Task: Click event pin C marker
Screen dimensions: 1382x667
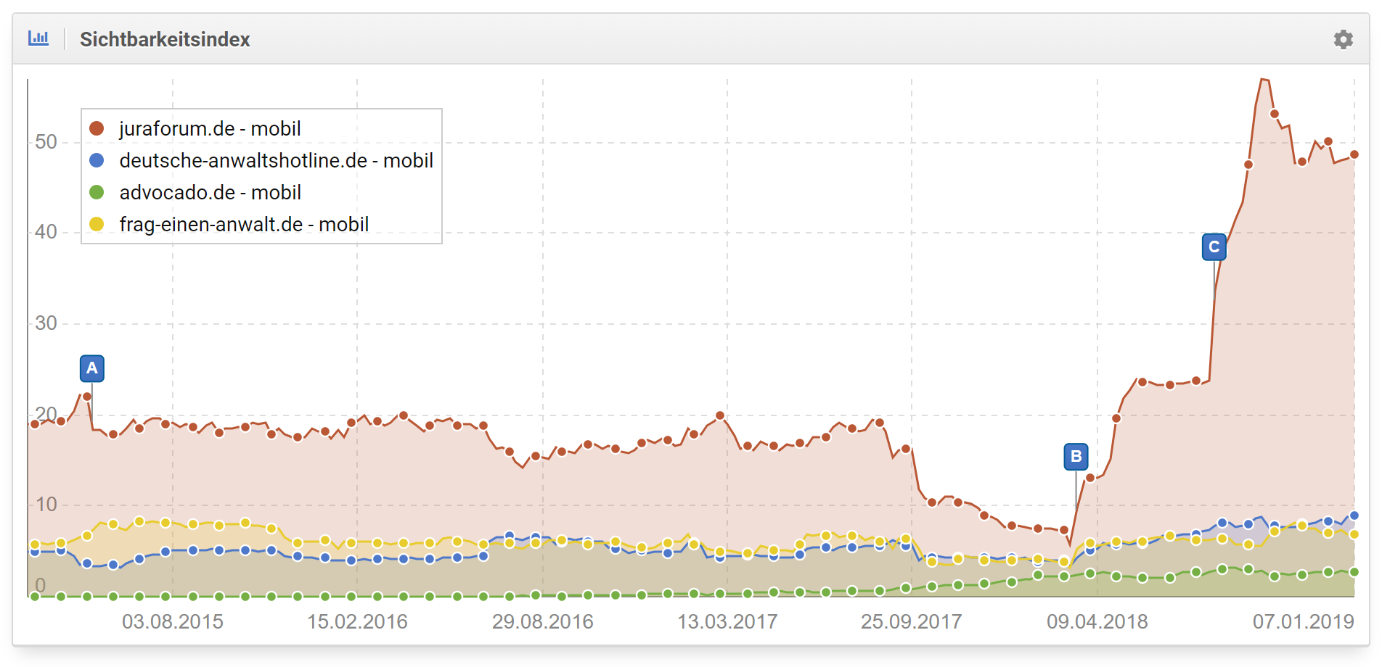Action: [x=1214, y=247]
